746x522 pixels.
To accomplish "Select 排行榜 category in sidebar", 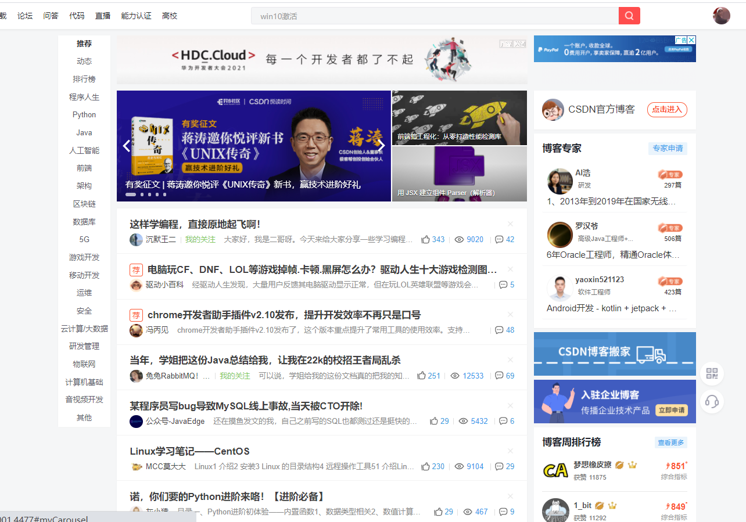I will [x=84, y=79].
